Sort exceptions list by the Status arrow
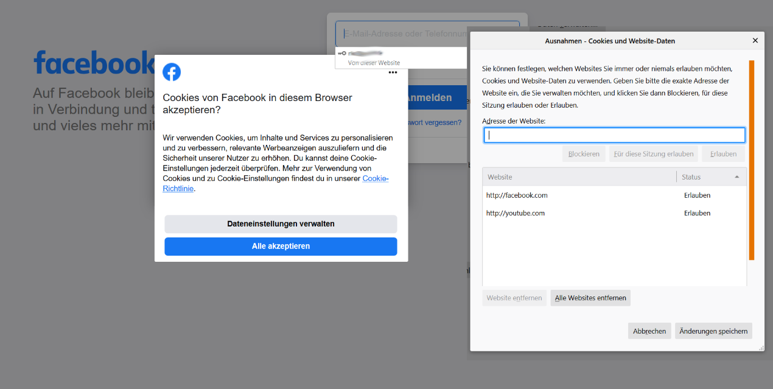 736,177
